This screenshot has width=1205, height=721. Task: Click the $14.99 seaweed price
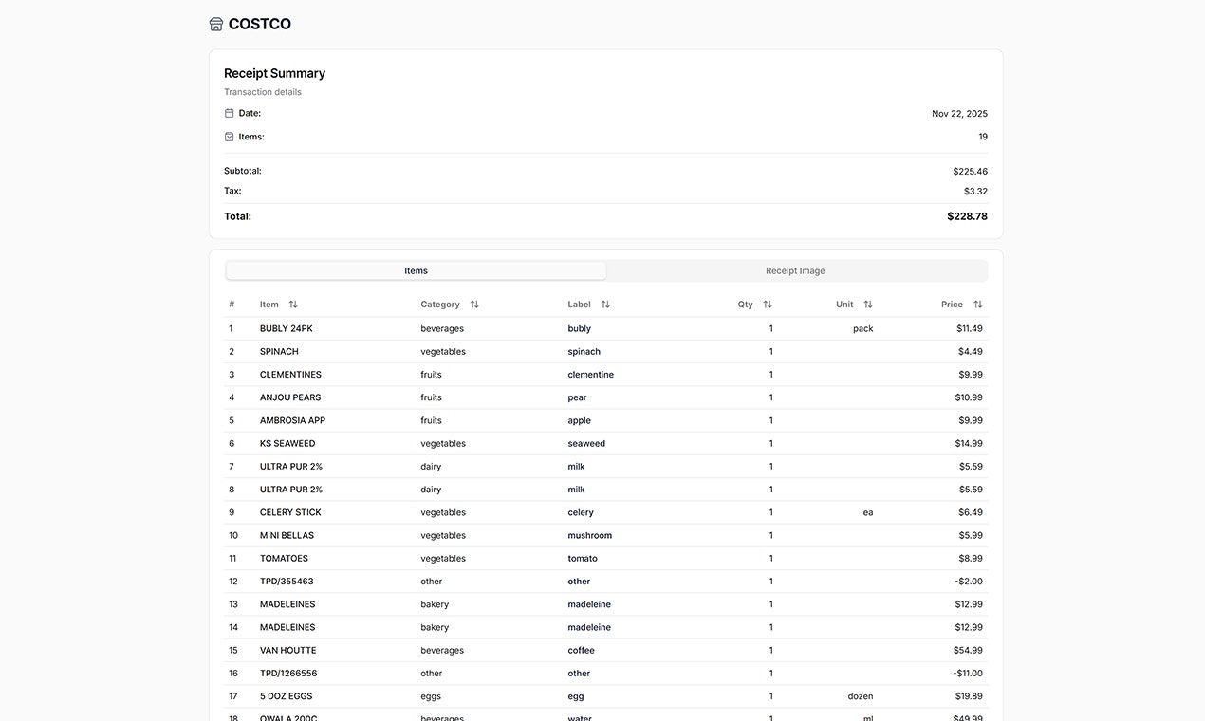(x=969, y=443)
